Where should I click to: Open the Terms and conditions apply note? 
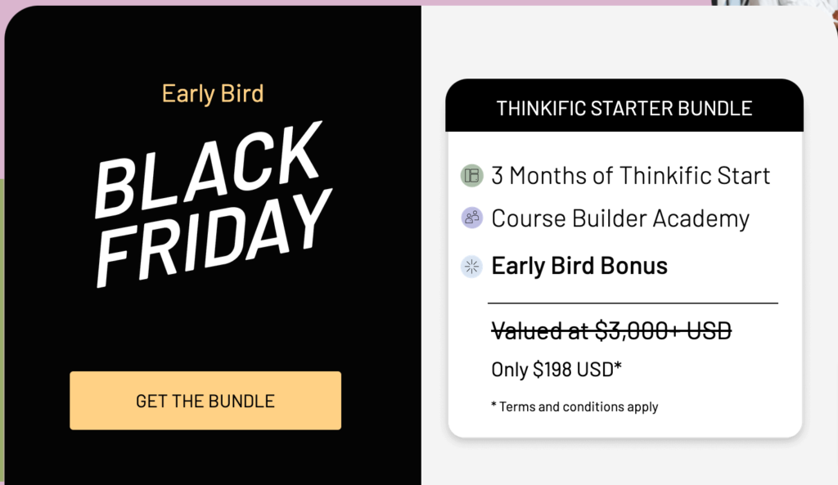coord(574,406)
